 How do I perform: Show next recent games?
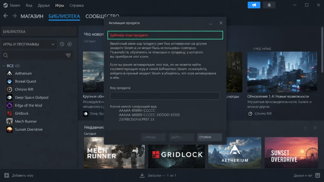tap(315, 128)
